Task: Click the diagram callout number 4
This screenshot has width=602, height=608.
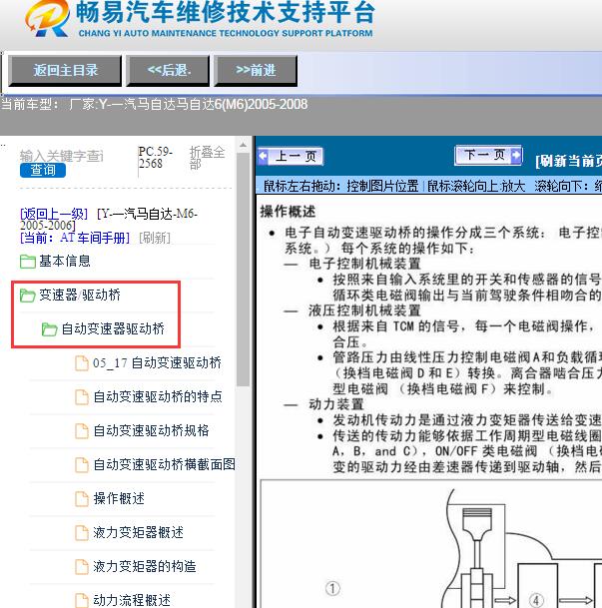Action: (x=536, y=601)
